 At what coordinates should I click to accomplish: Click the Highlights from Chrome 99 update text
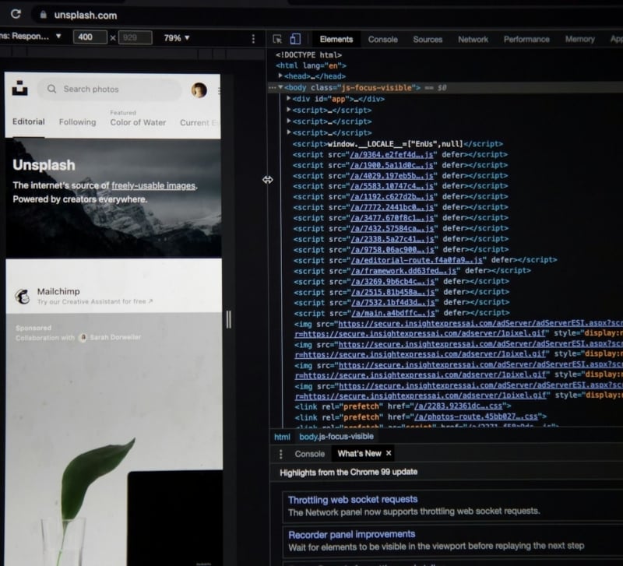[348, 472]
